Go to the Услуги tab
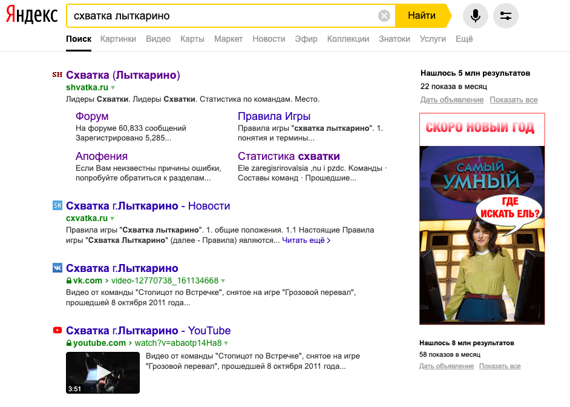This screenshot has height=407, width=570. click(x=433, y=39)
